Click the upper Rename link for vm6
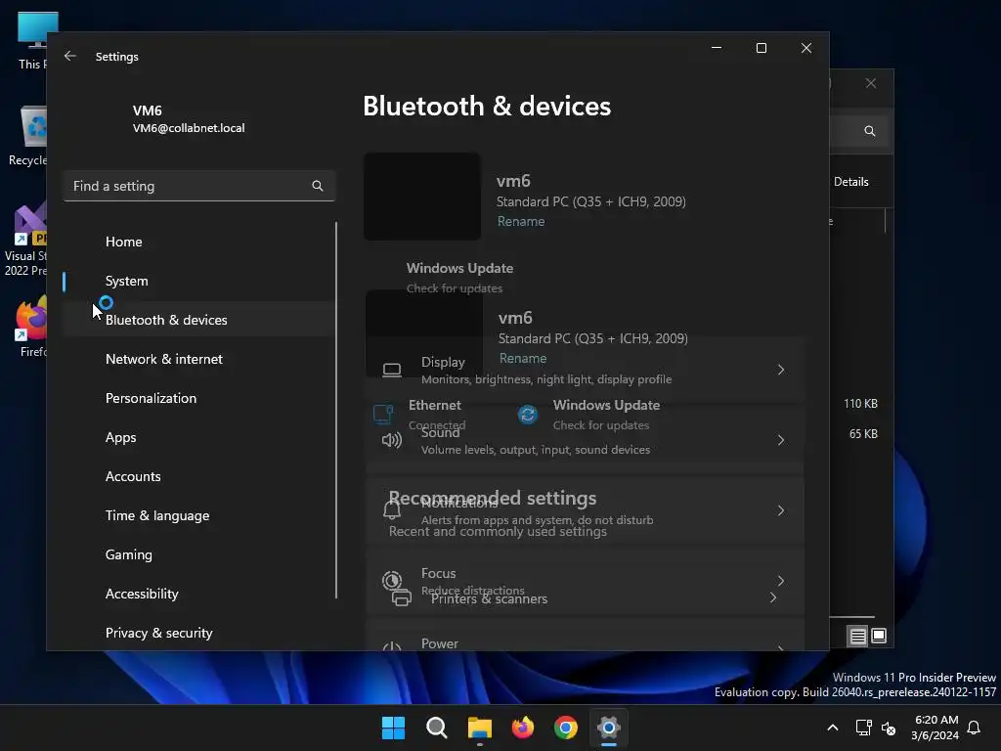The height and width of the screenshot is (751, 1001). [521, 222]
